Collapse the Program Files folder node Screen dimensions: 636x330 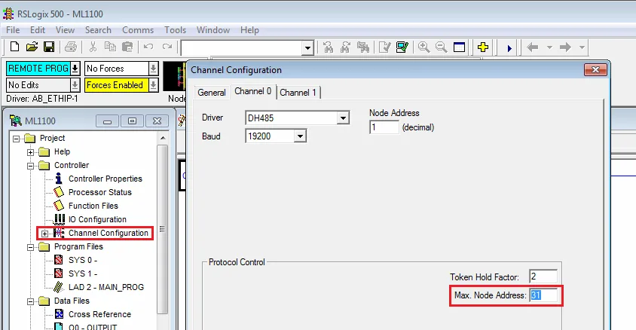coord(30,247)
